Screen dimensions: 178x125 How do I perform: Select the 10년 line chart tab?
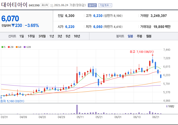coord(77,36)
